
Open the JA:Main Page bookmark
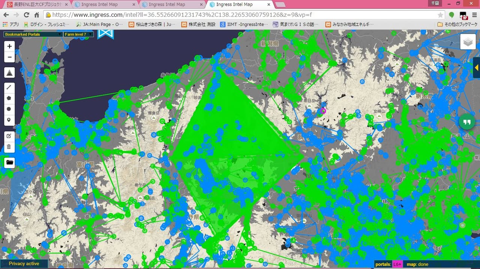pyautogui.click(x=99, y=24)
